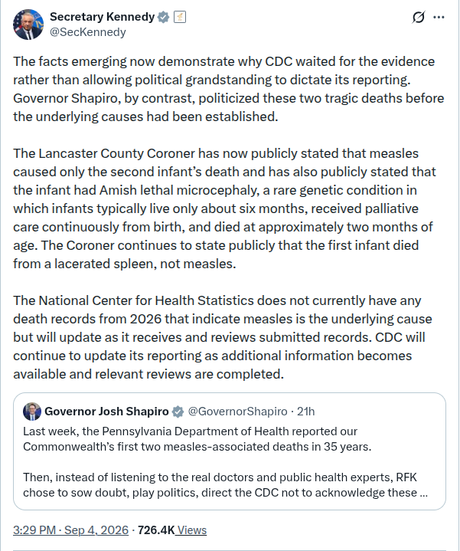
Task: Open Governor Josh Shapiro's display name
Action: tap(106, 411)
